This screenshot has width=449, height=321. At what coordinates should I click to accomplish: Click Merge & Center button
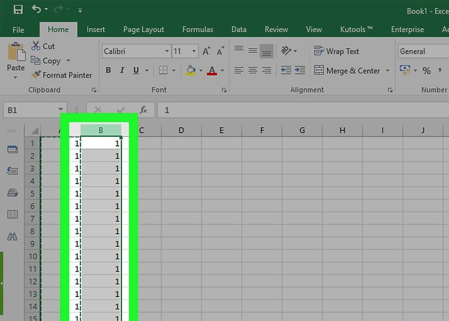click(x=347, y=70)
